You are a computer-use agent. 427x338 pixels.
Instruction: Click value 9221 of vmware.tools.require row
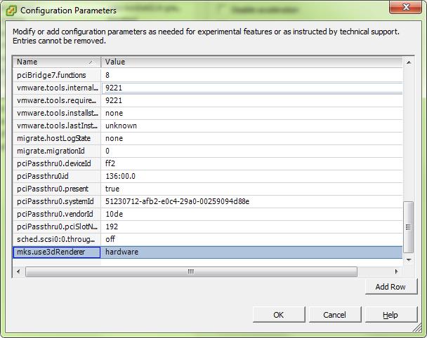[251, 100]
